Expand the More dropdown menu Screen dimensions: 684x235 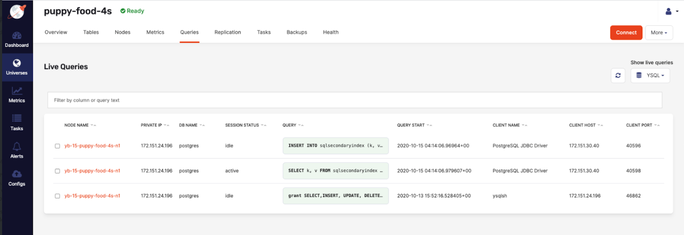658,33
